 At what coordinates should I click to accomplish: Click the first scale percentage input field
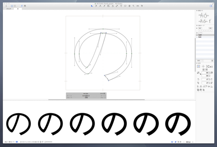click(x=205, y=73)
